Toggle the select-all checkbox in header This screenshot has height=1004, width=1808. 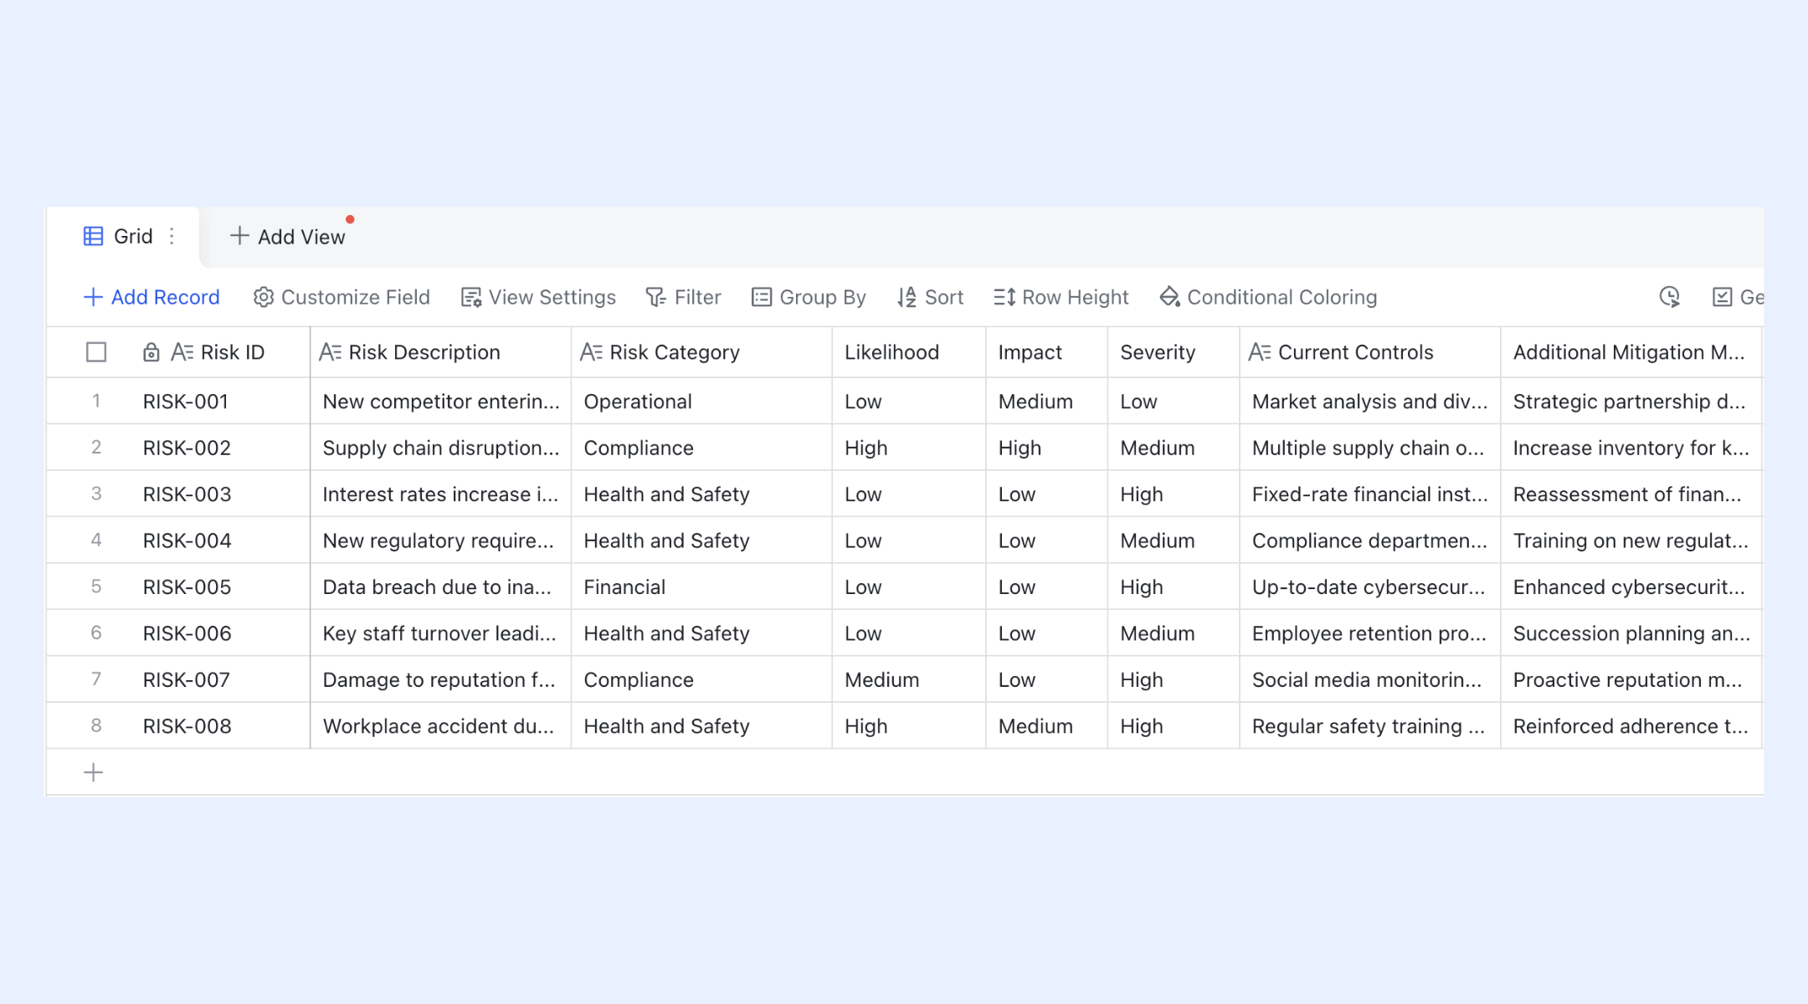pyautogui.click(x=96, y=352)
